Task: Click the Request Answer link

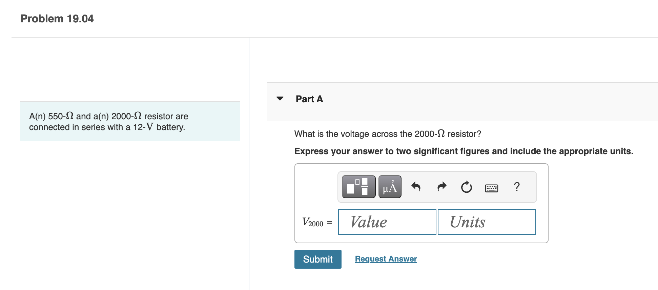Action: 385,258
